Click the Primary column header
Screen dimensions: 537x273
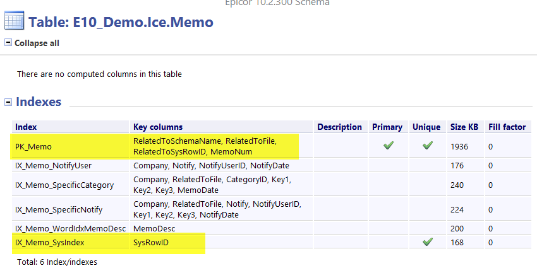click(x=387, y=127)
